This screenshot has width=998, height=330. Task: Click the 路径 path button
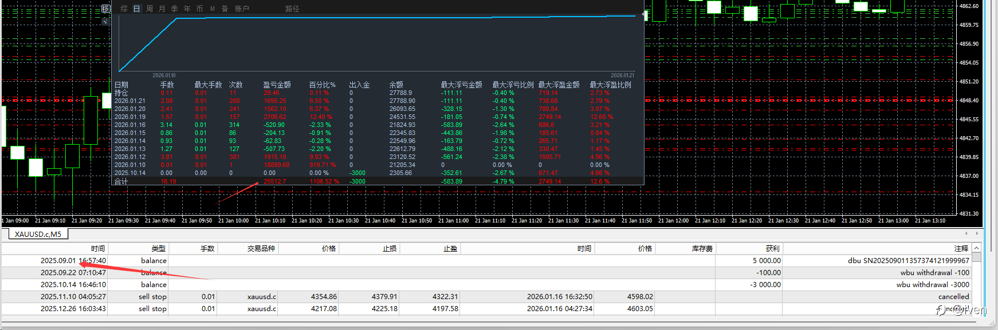click(x=292, y=9)
